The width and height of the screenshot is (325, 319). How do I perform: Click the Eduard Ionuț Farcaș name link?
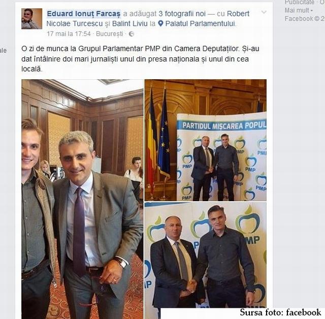coord(83,14)
